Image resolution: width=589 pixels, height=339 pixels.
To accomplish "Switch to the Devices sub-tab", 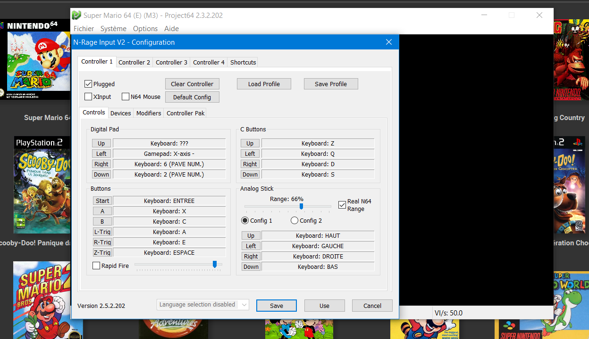I will 121,113.
